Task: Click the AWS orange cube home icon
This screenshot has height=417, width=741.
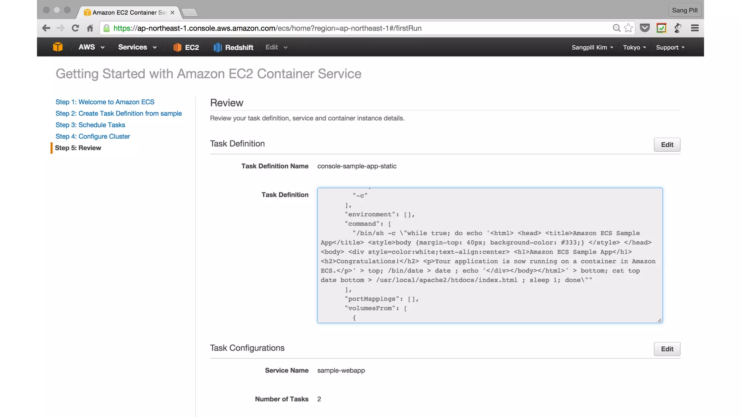Action: [58, 47]
